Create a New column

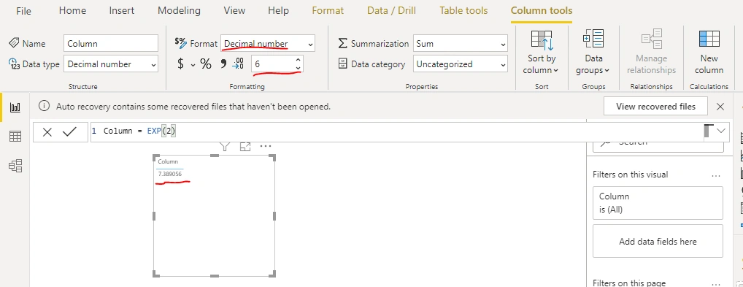(709, 52)
